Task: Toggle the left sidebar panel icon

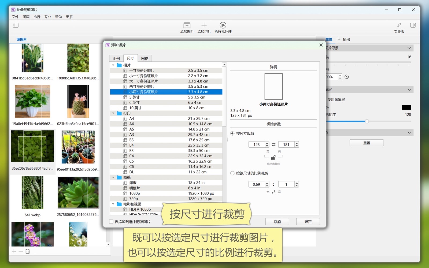Action: (16, 25)
